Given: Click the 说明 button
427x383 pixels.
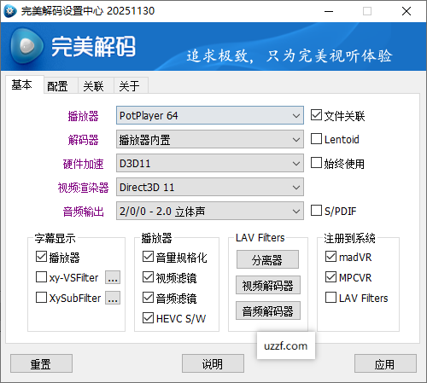Looking at the screenshot, I should click(x=213, y=363).
